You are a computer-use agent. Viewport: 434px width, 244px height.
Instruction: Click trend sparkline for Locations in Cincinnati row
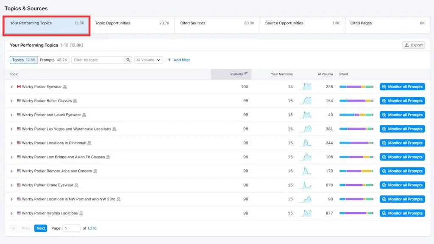(306, 143)
